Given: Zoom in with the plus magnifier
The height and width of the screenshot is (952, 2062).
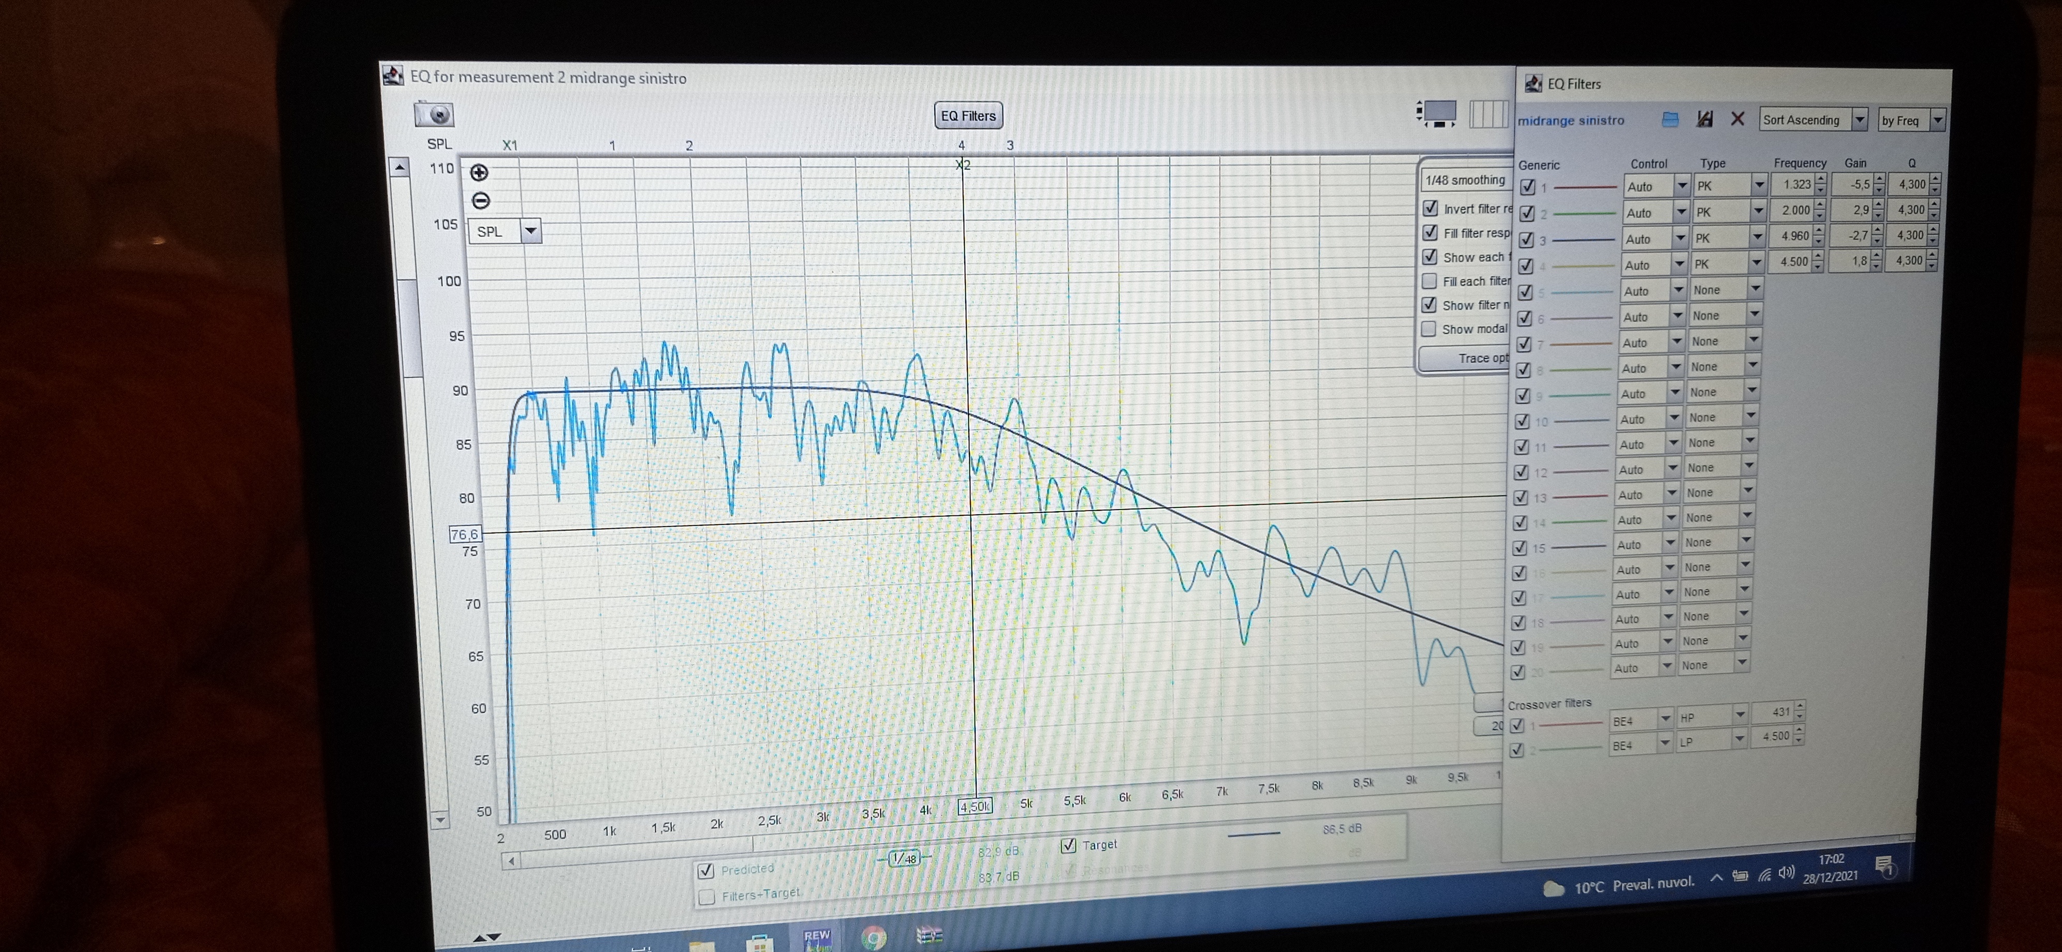Looking at the screenshot, I should pyautogui.click(x=479, y=172).
